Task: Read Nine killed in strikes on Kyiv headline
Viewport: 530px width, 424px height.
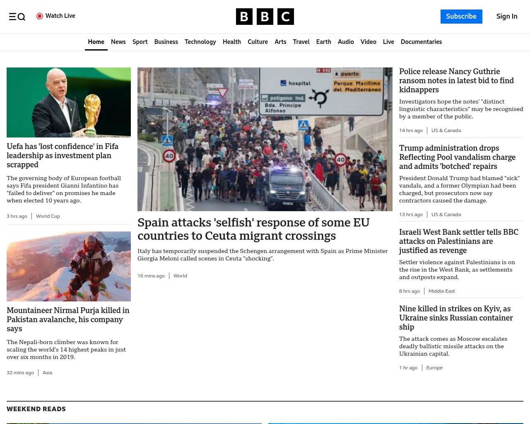Action: 456,318
